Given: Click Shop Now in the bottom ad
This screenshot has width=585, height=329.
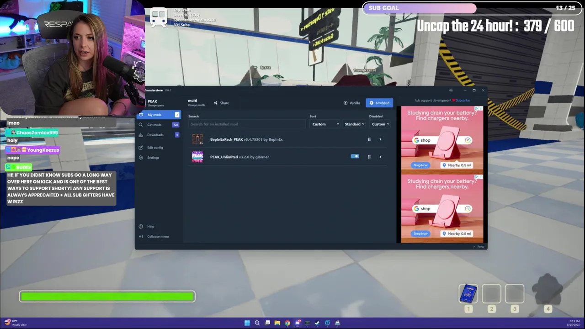Looking at the screenshot, I should point(420,233).
